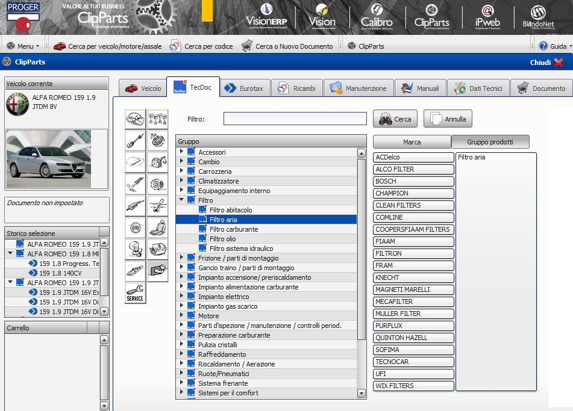Click the Alfa Romeo 159 car thumbnail
The height and width of the screenshot is (411, 573).
click(49, 159)
